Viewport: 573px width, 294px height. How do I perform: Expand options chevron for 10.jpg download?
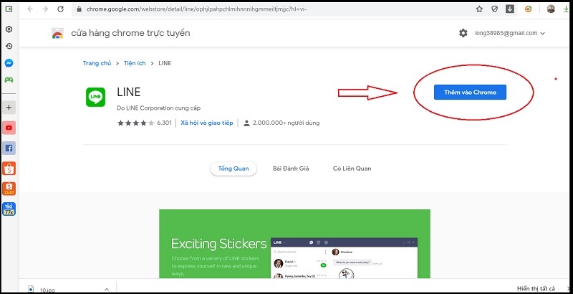point(106,289)
